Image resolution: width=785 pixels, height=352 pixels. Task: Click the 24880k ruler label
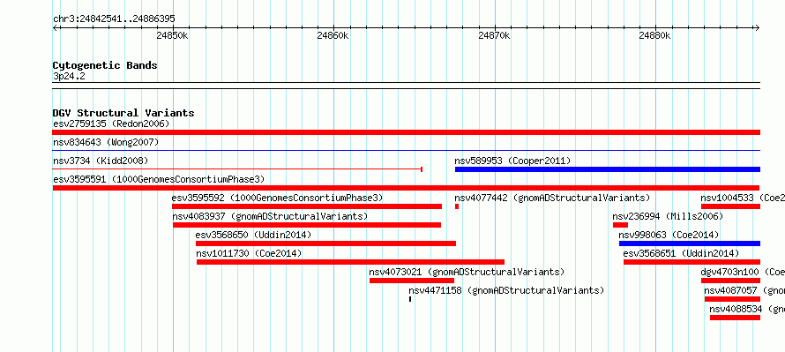[x=654, y=36]
